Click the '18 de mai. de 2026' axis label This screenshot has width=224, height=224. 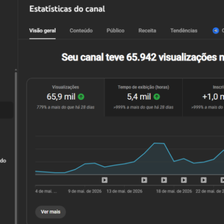[x=174, y=191]
